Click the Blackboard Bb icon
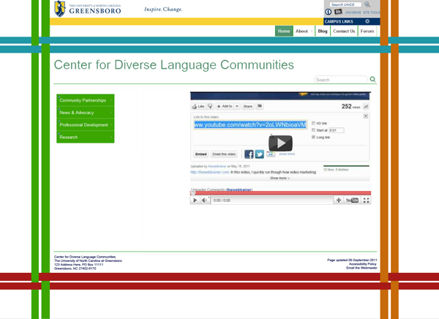 [338, 12]
